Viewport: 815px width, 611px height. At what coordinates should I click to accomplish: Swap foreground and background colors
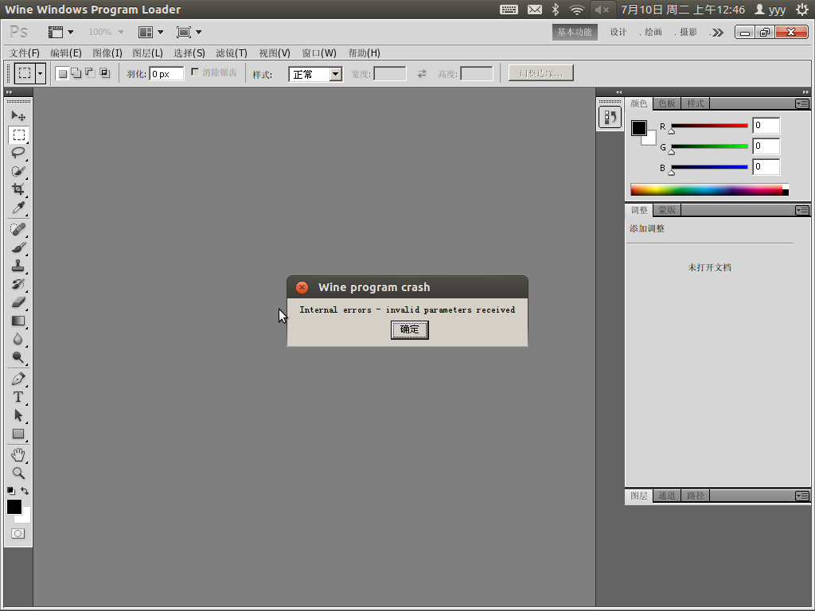point(25,490)
